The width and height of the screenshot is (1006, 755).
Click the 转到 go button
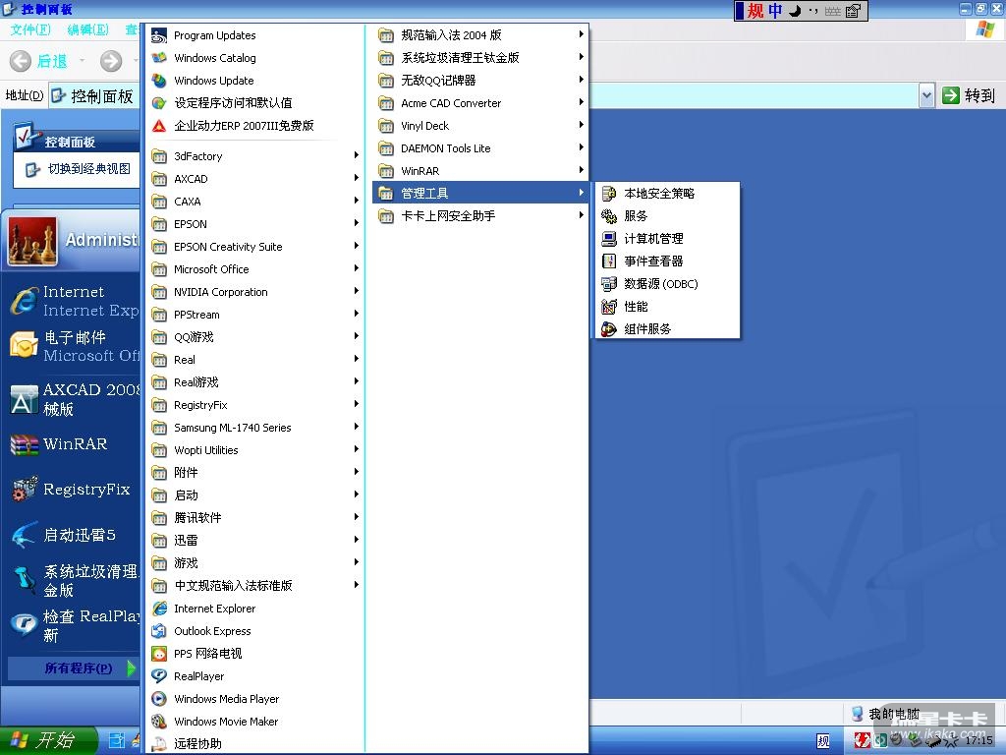pyautogui.click(x=969, y=95)
